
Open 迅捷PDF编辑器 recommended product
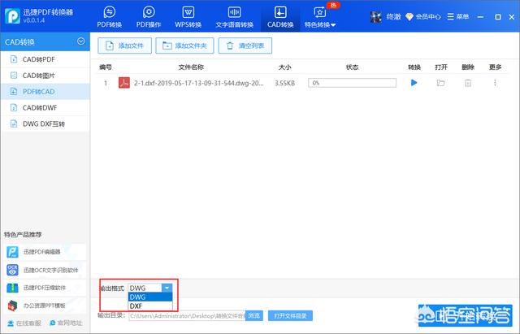pos(44,252)
